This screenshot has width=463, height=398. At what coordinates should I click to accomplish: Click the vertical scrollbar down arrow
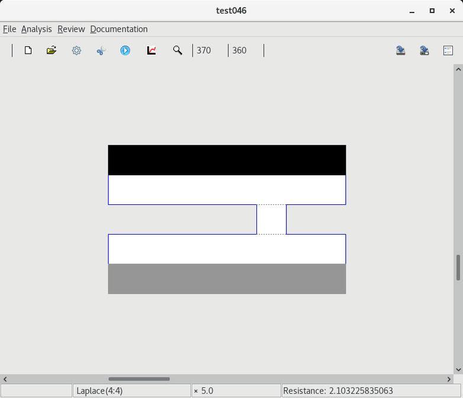(458, 370)
